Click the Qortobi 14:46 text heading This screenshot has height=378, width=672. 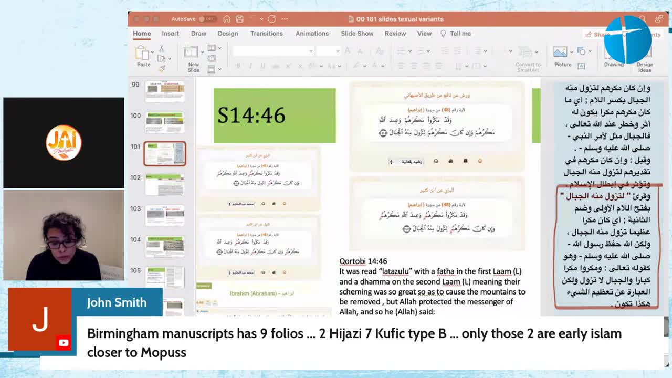pos(363,261)
